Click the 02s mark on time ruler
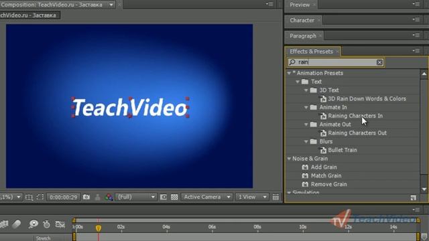This screenshot has height=241, width=429. click(x=121, y=227)
